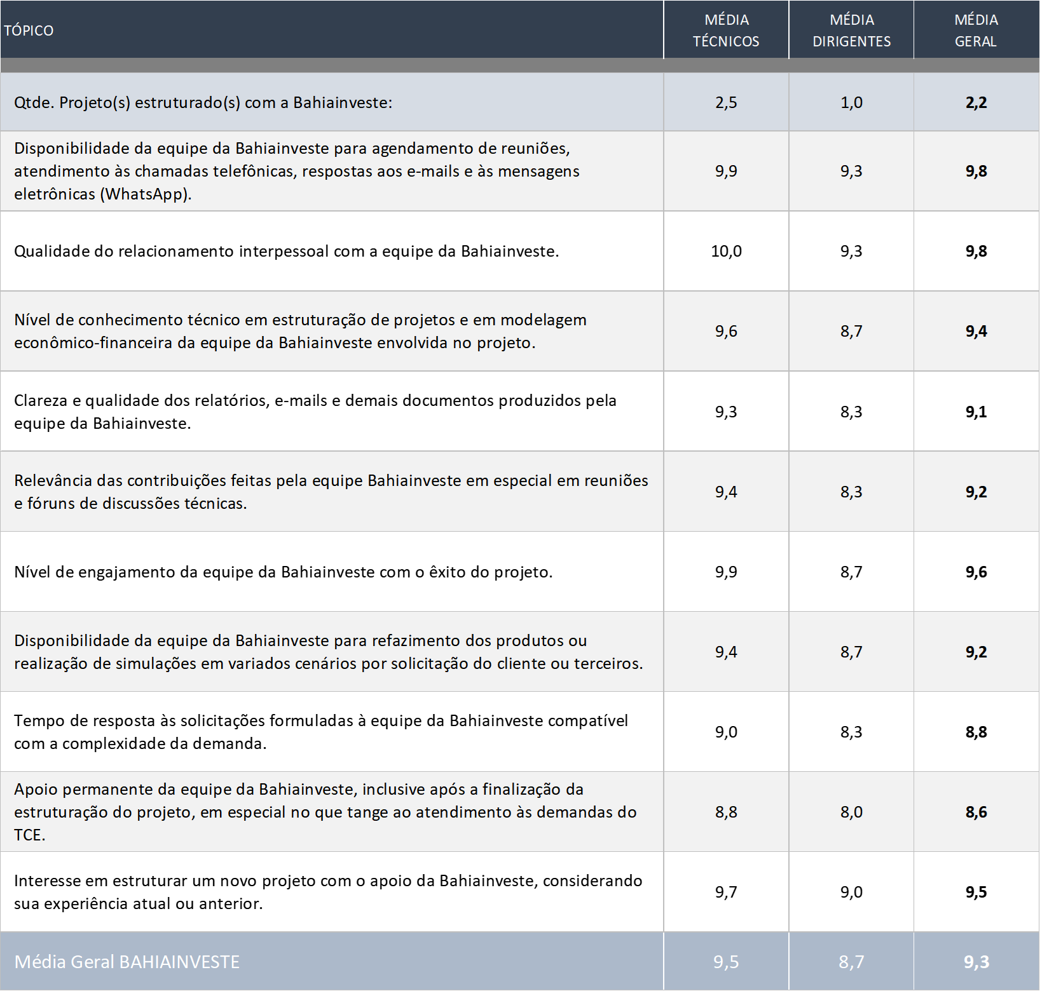This screenshot has width=1040, height=991.
Task: Select the 'Relevância das contribuições' topic cell
Action: pos(331,492)
